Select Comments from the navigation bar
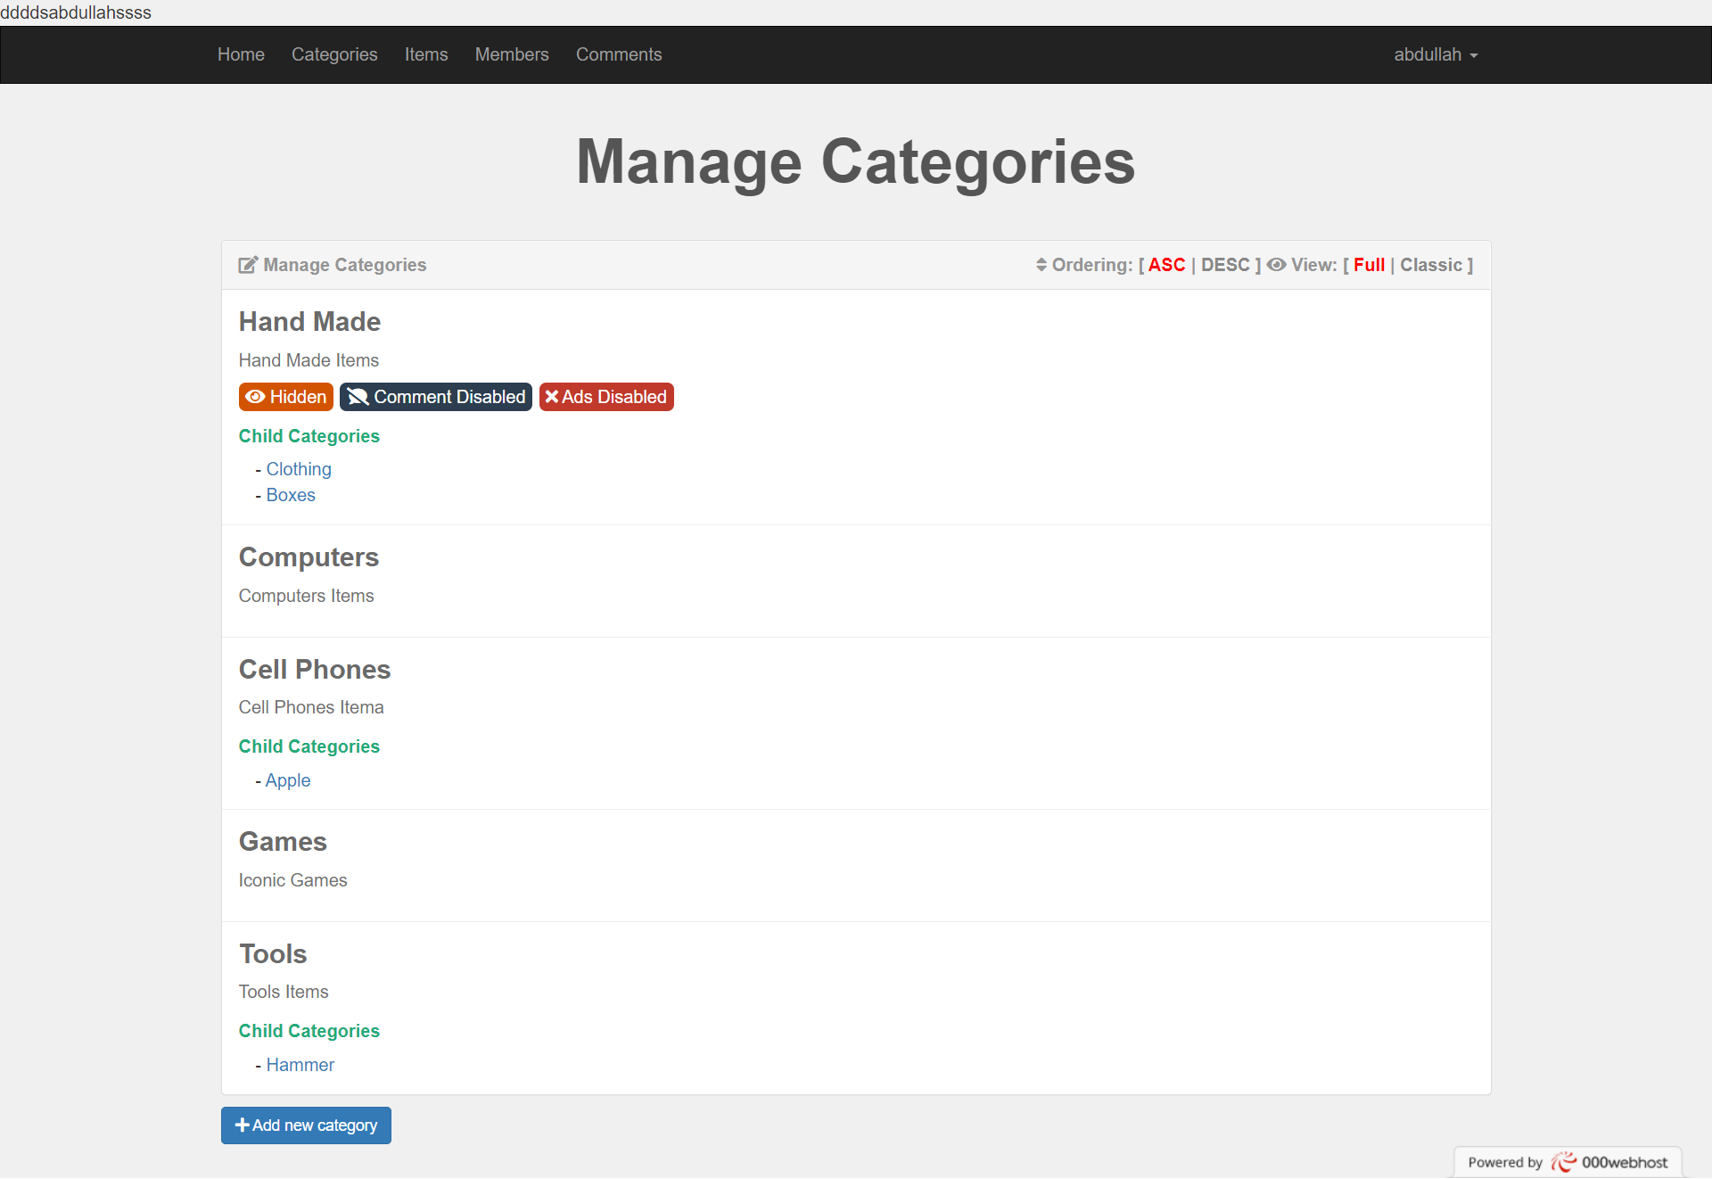 (619, 54)
